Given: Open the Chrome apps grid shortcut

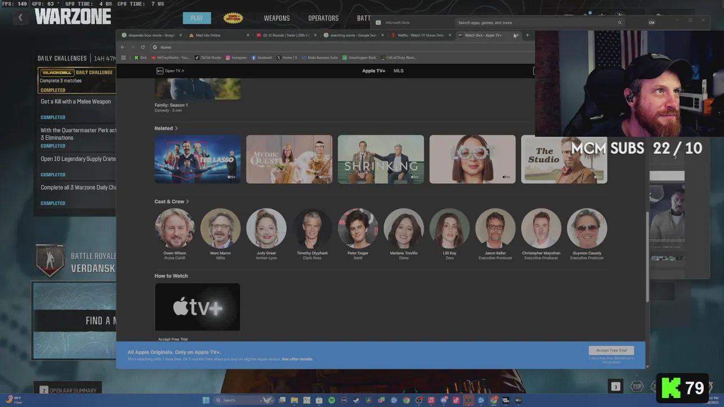Looking at the screenshot, I should (x=123, y=58).
